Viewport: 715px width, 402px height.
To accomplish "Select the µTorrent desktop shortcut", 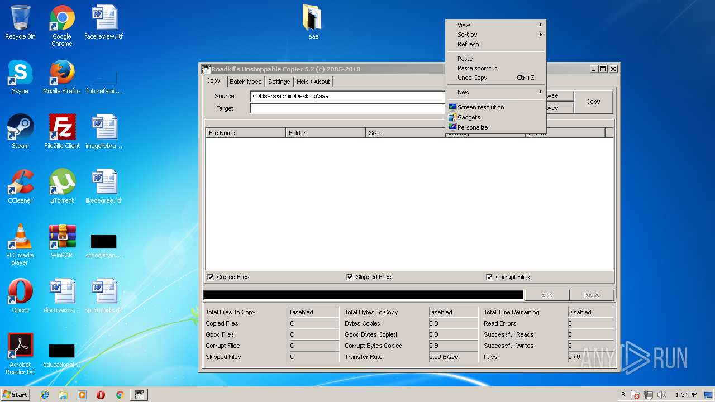I will pos(62,186).
